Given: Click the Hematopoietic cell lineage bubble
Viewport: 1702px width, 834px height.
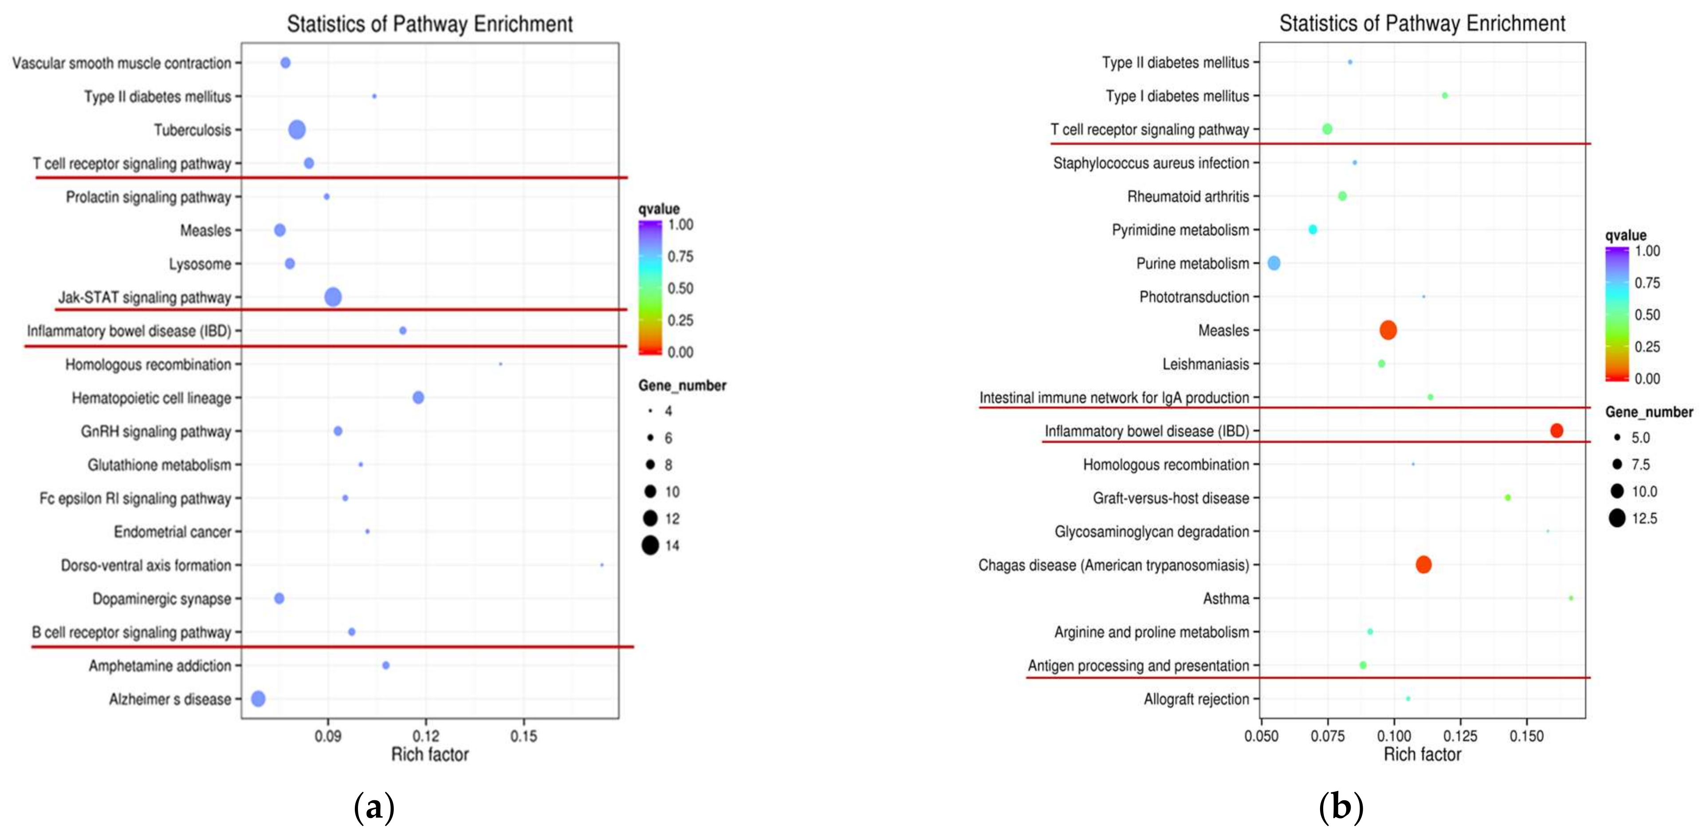Looking at the screenshot, I should point(417,398).
